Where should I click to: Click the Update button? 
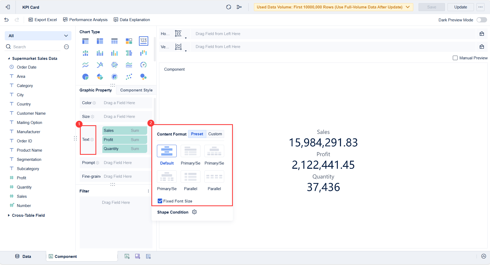tap(460, 7)
